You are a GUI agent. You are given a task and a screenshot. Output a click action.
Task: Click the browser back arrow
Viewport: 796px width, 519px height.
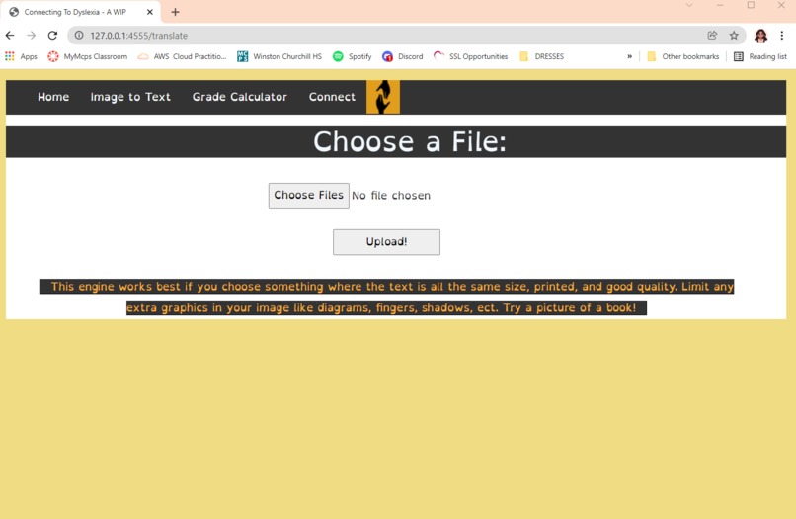pos(10,35)
